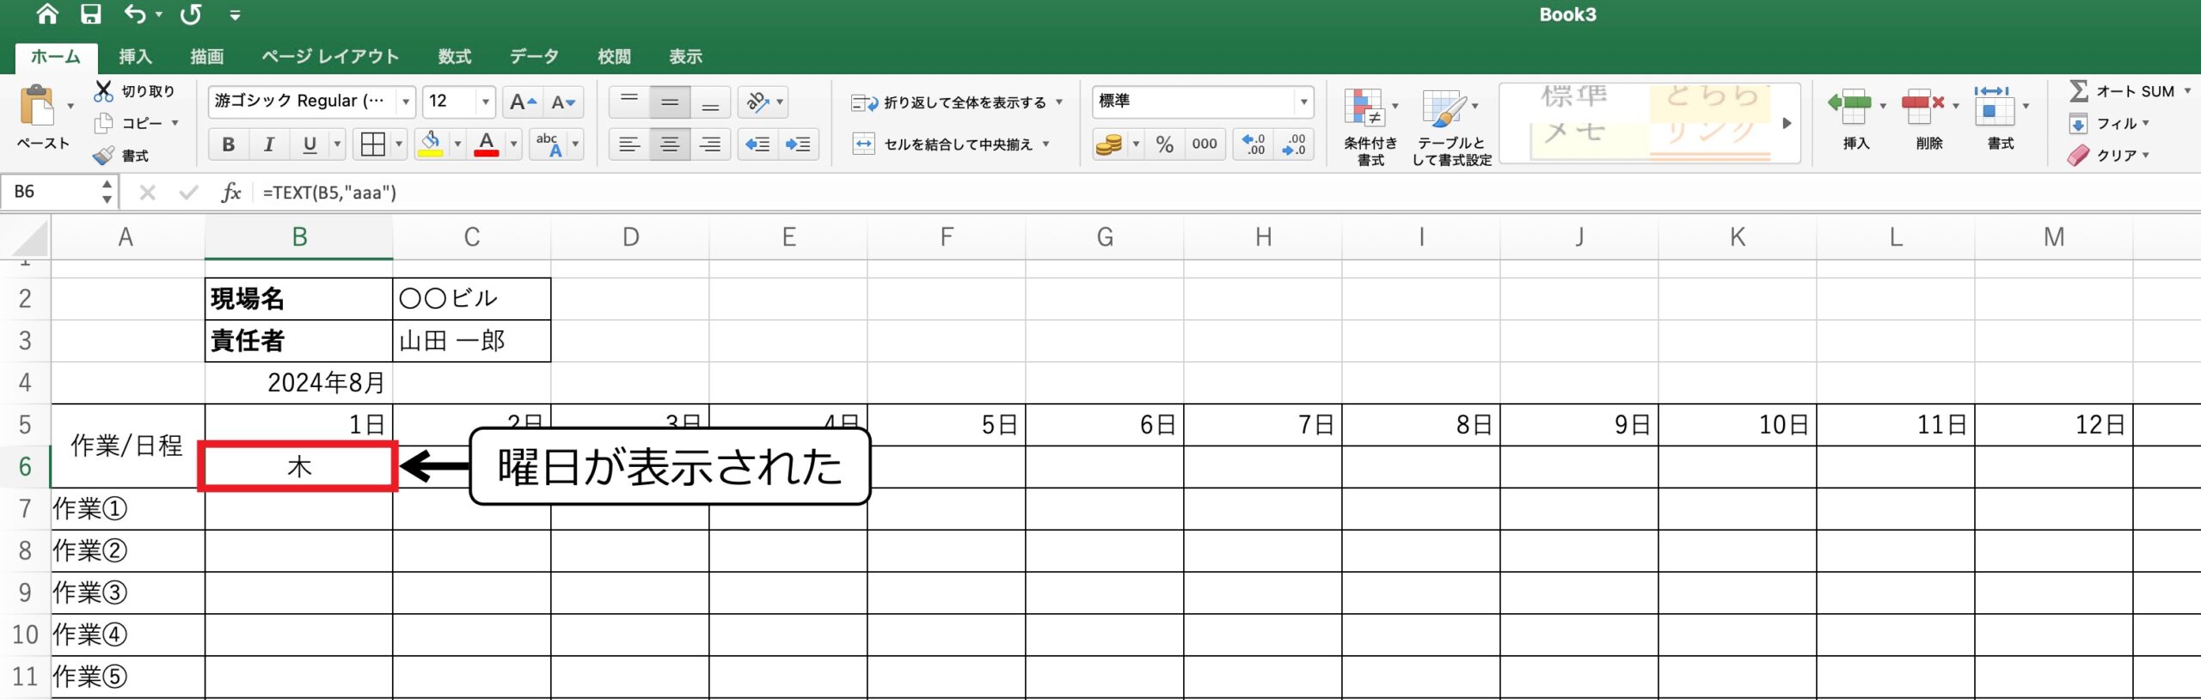This screenshot has height=700, width=2201.
Task: Increase font size with the large A
Action: coord(523,101)
